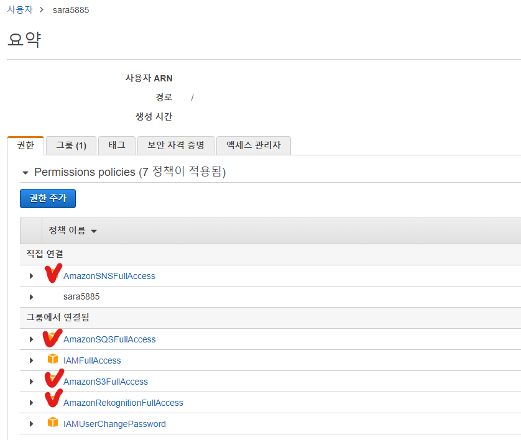Click the IAMUserChangePassword managed policy icon
This screenshot has width=521, height=440.
[x=53, y=423]
